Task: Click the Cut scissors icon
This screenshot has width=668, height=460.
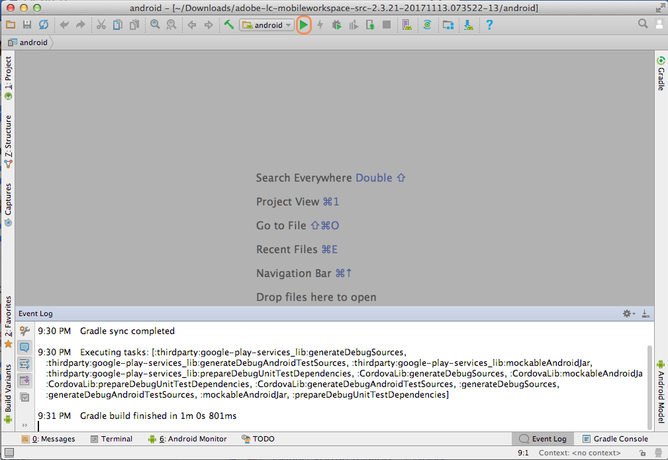Action: click(101, 25)
